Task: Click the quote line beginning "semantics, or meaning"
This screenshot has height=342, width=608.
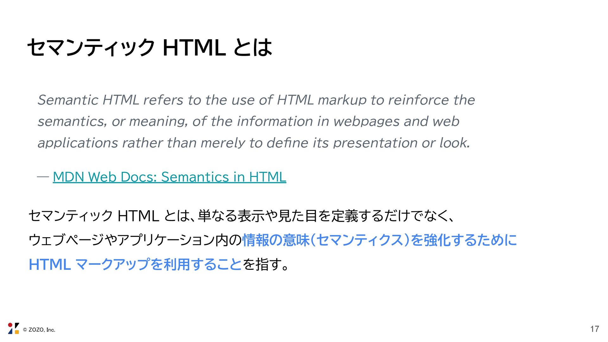Action: coord(248,121)
